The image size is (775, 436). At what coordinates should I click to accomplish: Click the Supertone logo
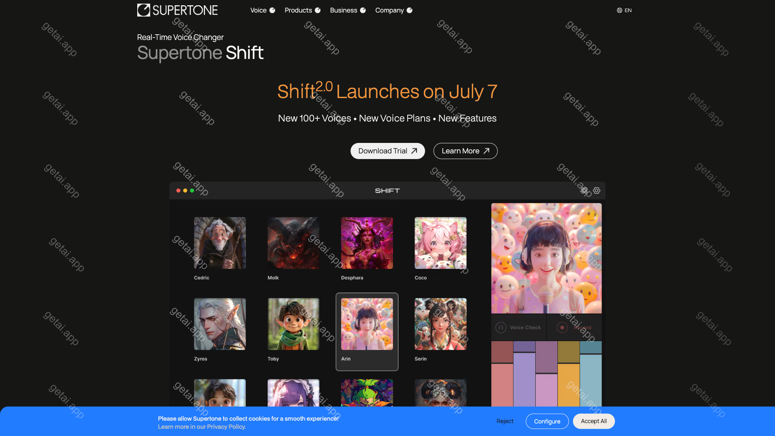tap(177, 10)
